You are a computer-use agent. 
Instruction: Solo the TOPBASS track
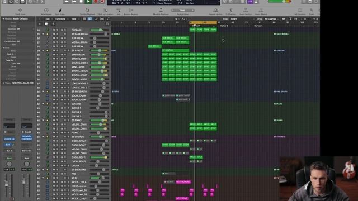(x=57, y=30)
